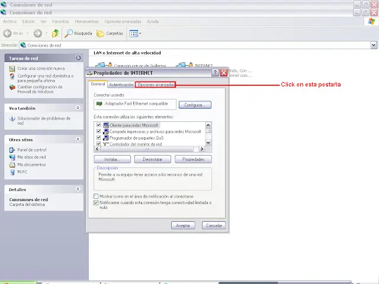Viewport: 379px width, 284px height.
Task: Click Configurar una red doméstica link
Action: (x=46, y=78)
